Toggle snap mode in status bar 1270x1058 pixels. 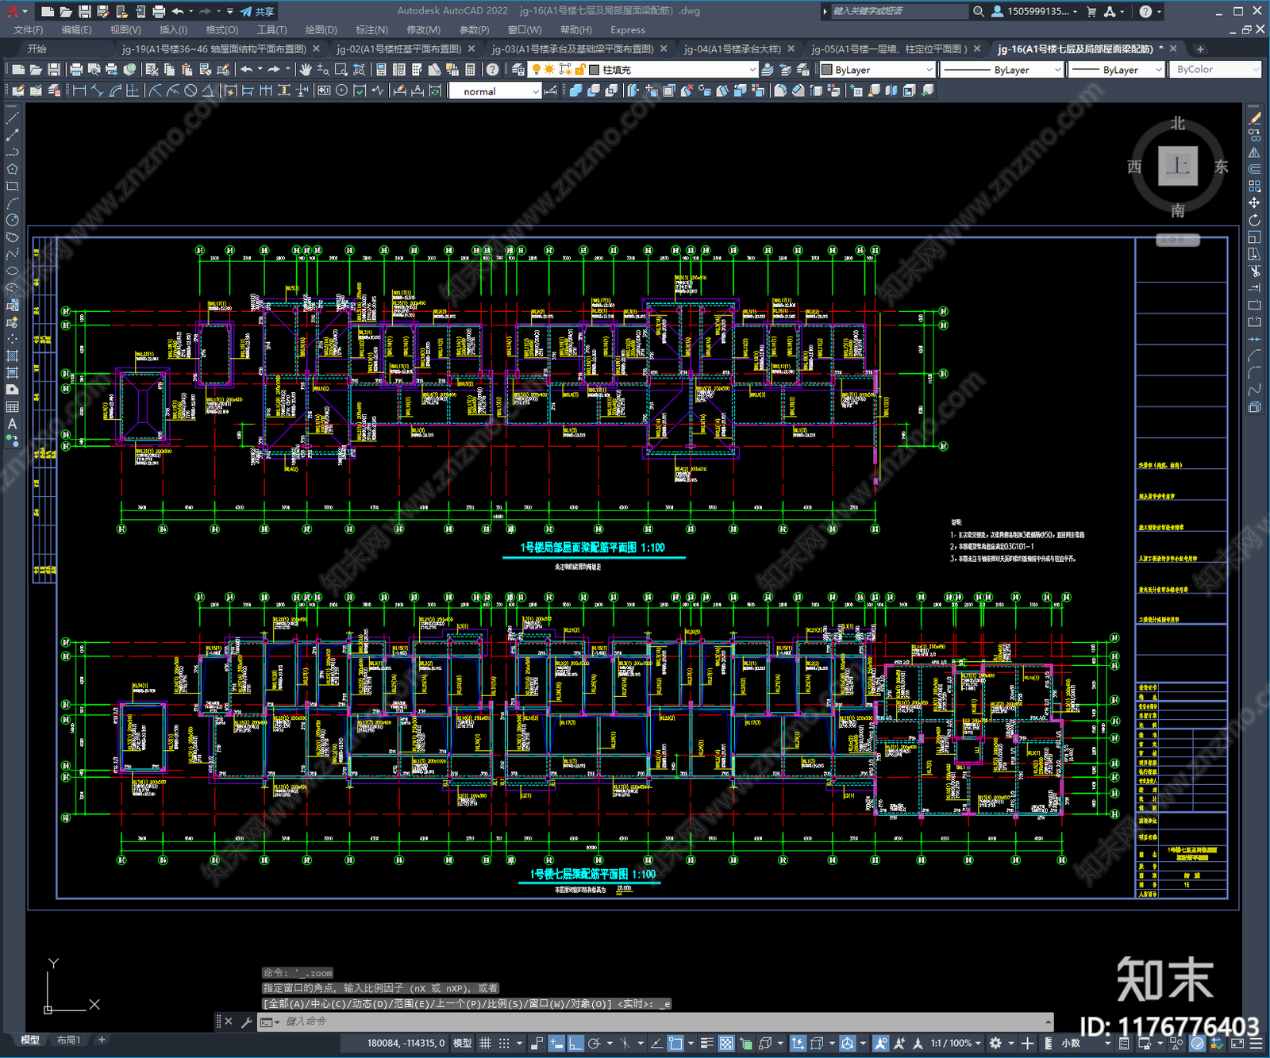[503, 1043]
